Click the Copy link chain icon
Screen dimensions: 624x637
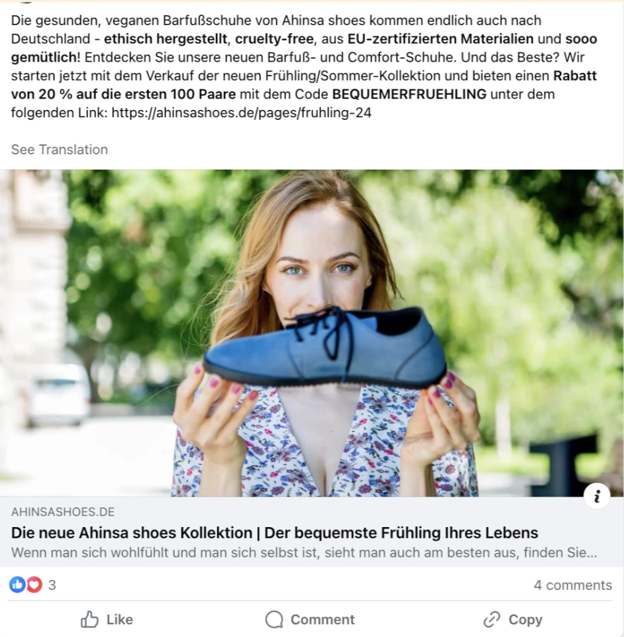pyautogui.click(x=492, y=620)
